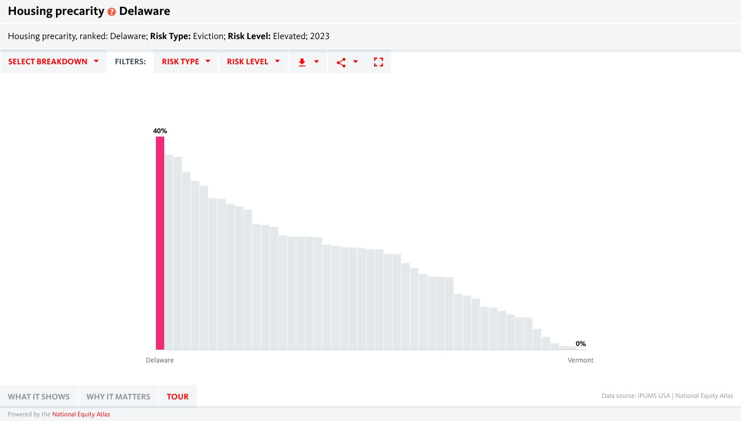Image resolution: width=741 pixels, height=421 pixels.
Task: Click the download icon in the toolbar
Action: pos(302,62)
